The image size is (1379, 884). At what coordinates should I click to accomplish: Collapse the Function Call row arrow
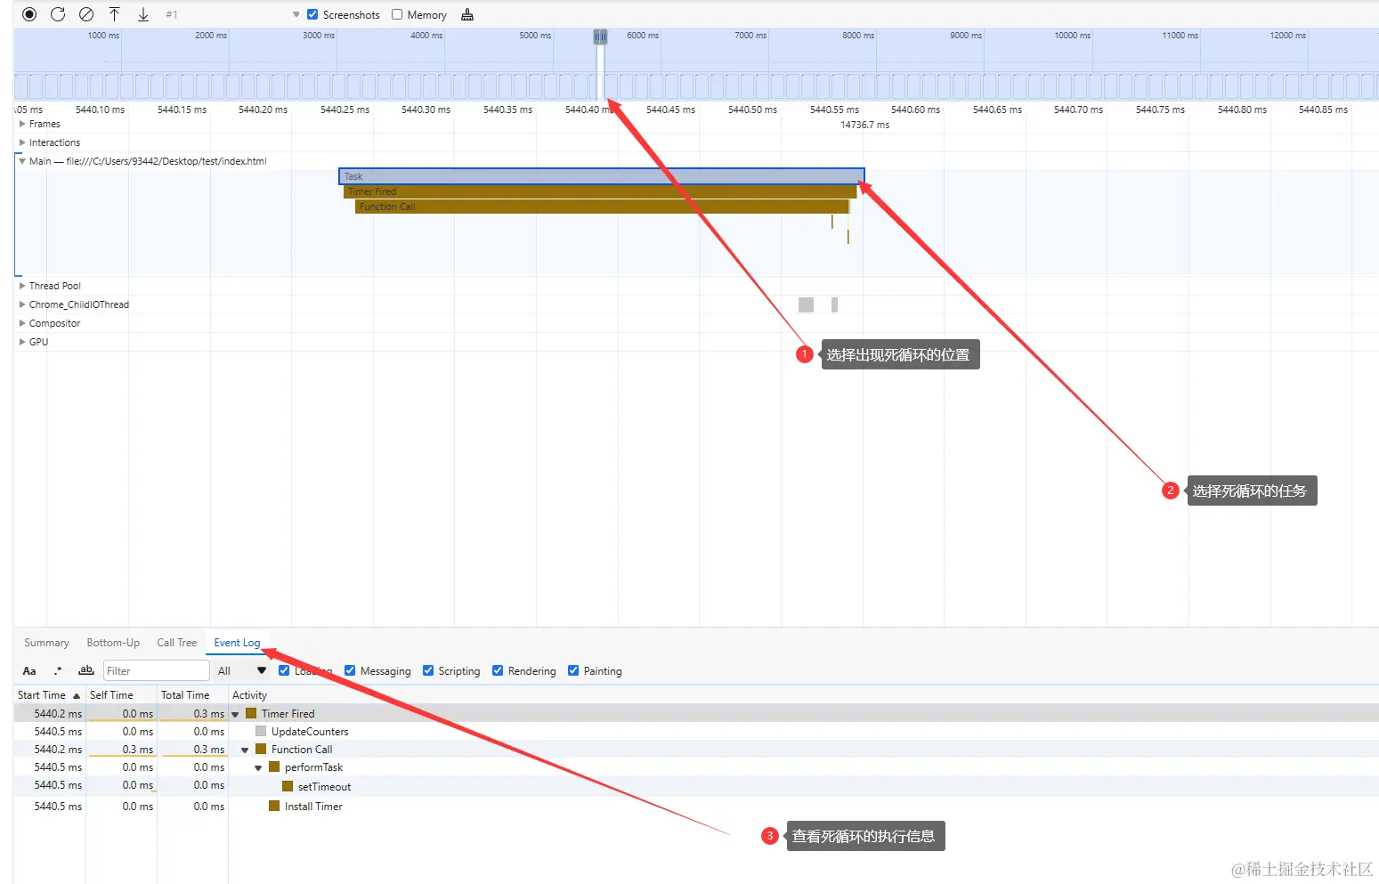click(245, 750)
